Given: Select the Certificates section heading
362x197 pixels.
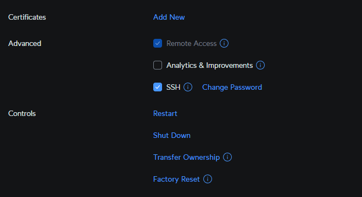Looking at the screenshot, I should 27,18.
